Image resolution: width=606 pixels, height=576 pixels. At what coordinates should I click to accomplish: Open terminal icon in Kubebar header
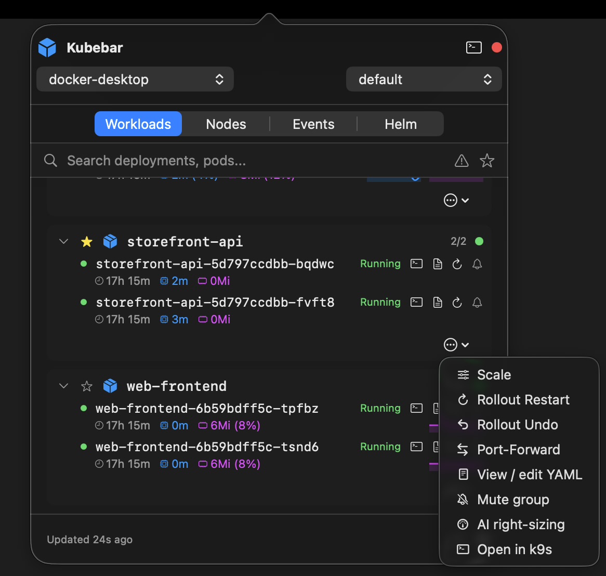473,47
